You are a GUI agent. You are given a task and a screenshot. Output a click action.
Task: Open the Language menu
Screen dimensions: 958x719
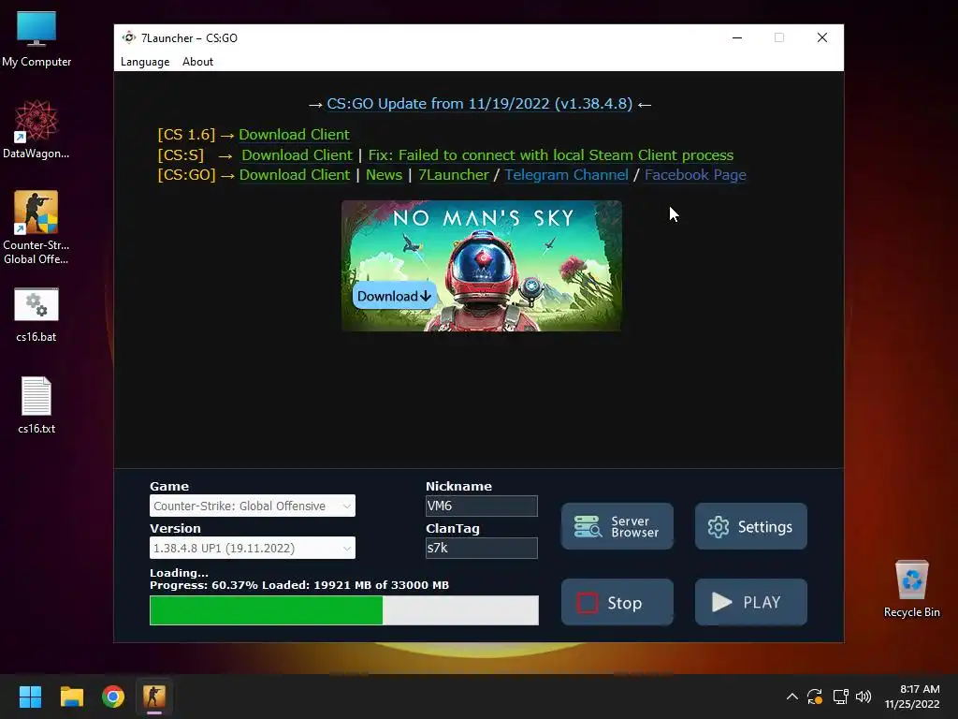pos(145,62)
